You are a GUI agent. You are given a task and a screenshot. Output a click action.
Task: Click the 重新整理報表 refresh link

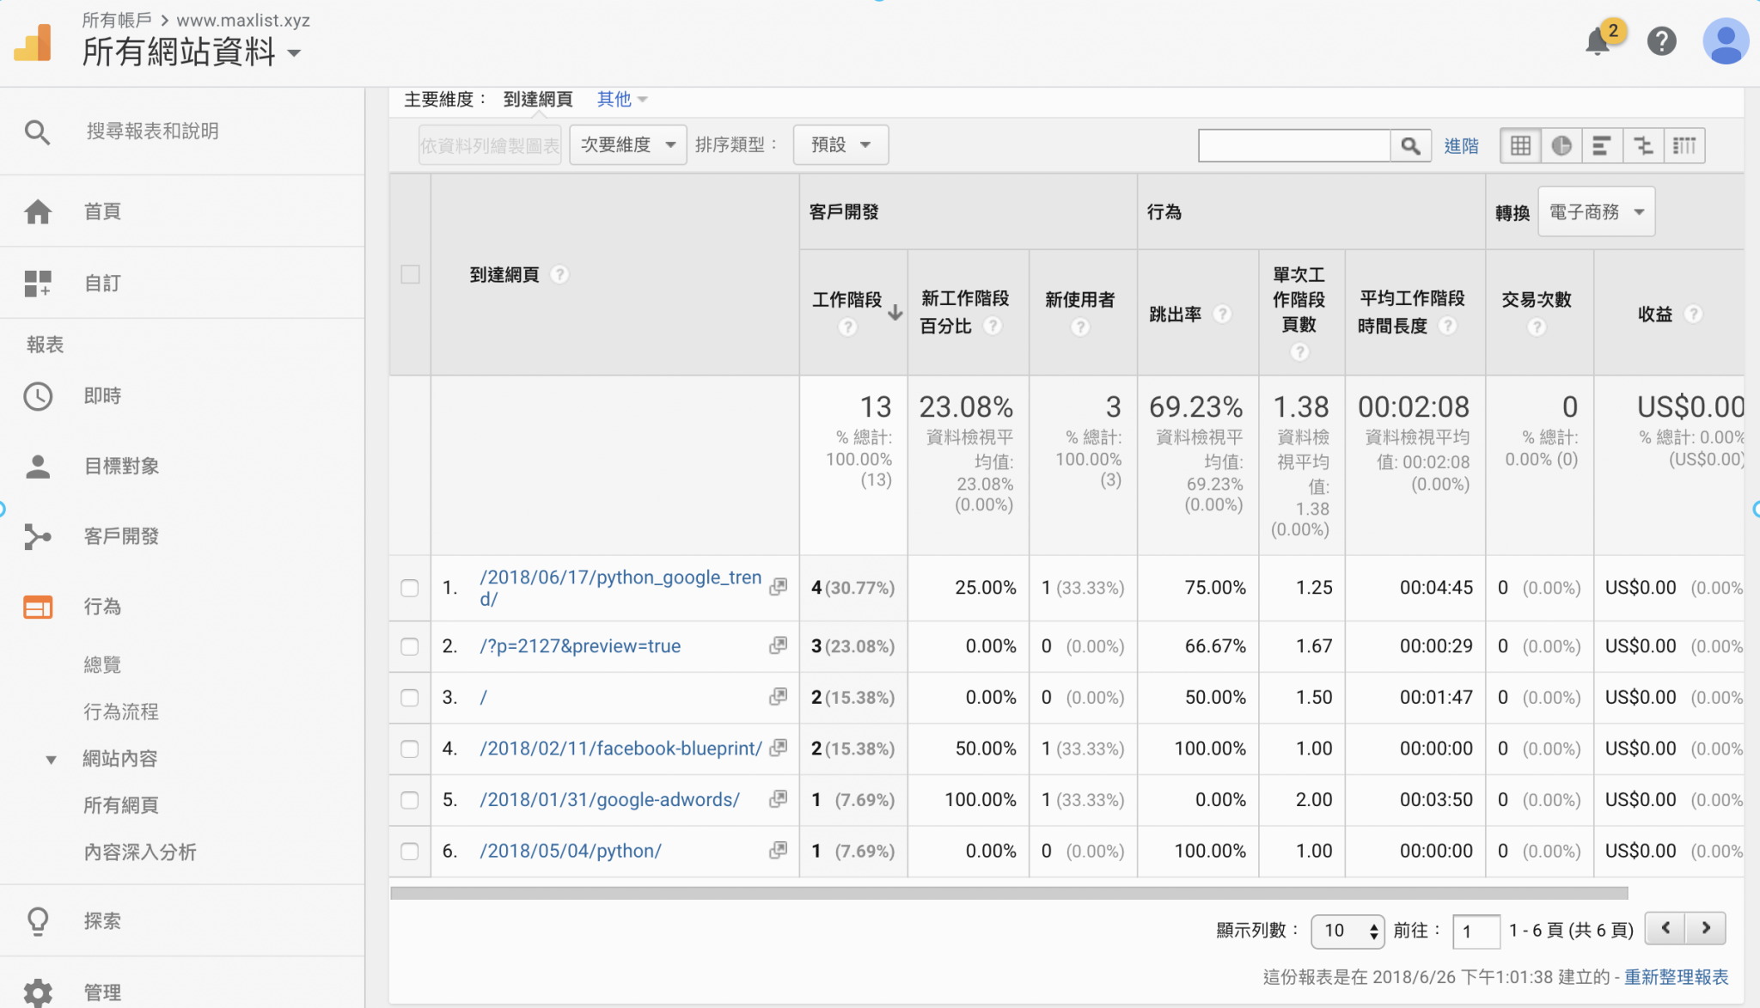point(1676,977)
